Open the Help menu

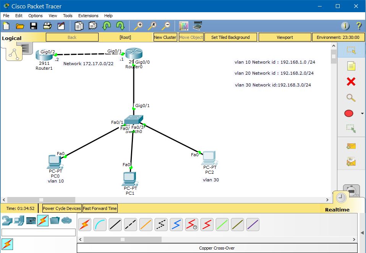pyautogui.click(x=108, y=16)
